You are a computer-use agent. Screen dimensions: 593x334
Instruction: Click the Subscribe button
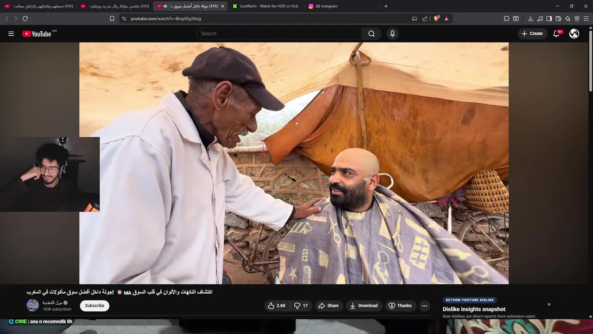point(95,306)
